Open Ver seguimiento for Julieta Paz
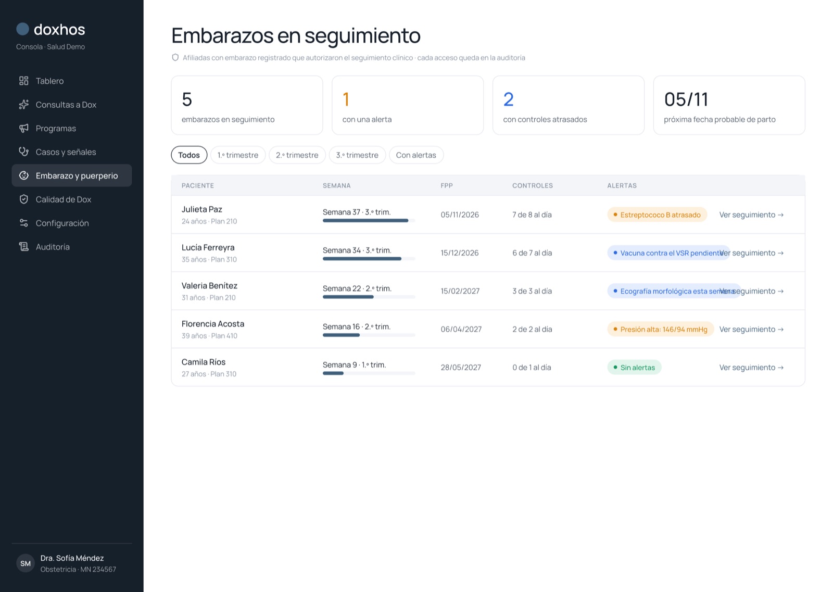833x592 pixels. coord(751,215)
